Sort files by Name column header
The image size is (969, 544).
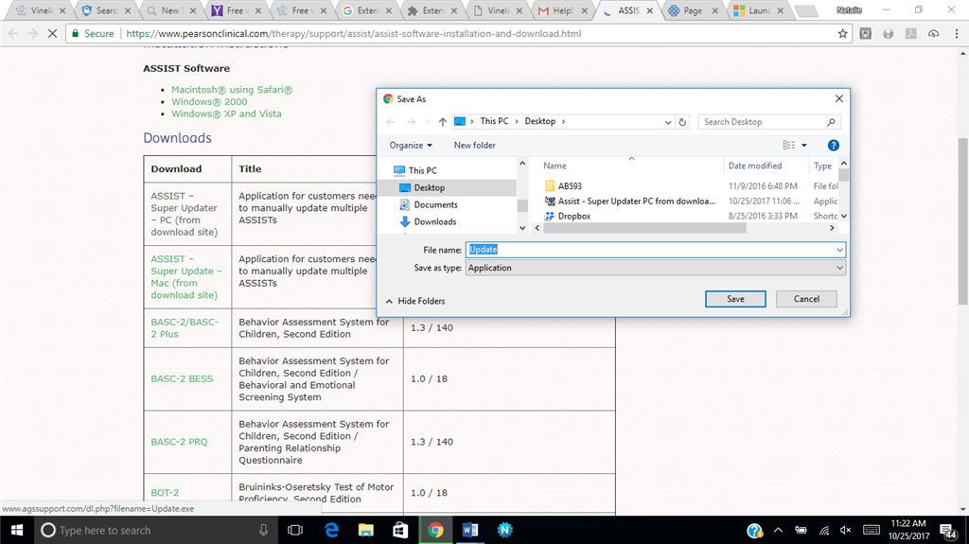(x=555, y=166)
